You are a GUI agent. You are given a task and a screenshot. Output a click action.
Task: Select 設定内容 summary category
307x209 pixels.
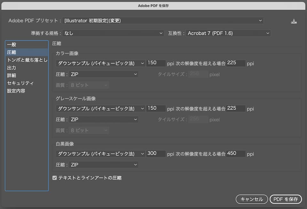(x=16, y=91)
